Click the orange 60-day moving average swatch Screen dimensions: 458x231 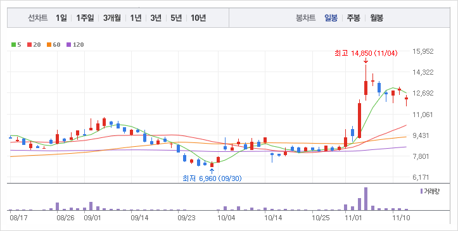49,45
